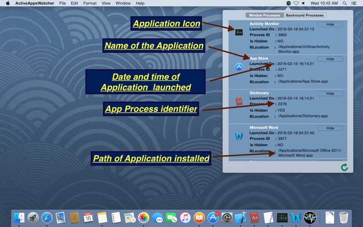Viewport: 363px width, 227px height.
Task: Open the File menu
Action: coord(63,3)
